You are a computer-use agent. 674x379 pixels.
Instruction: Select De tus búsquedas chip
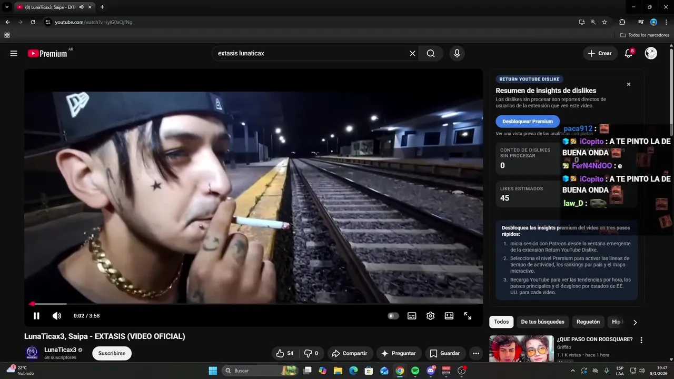click(x=542, y=322)
